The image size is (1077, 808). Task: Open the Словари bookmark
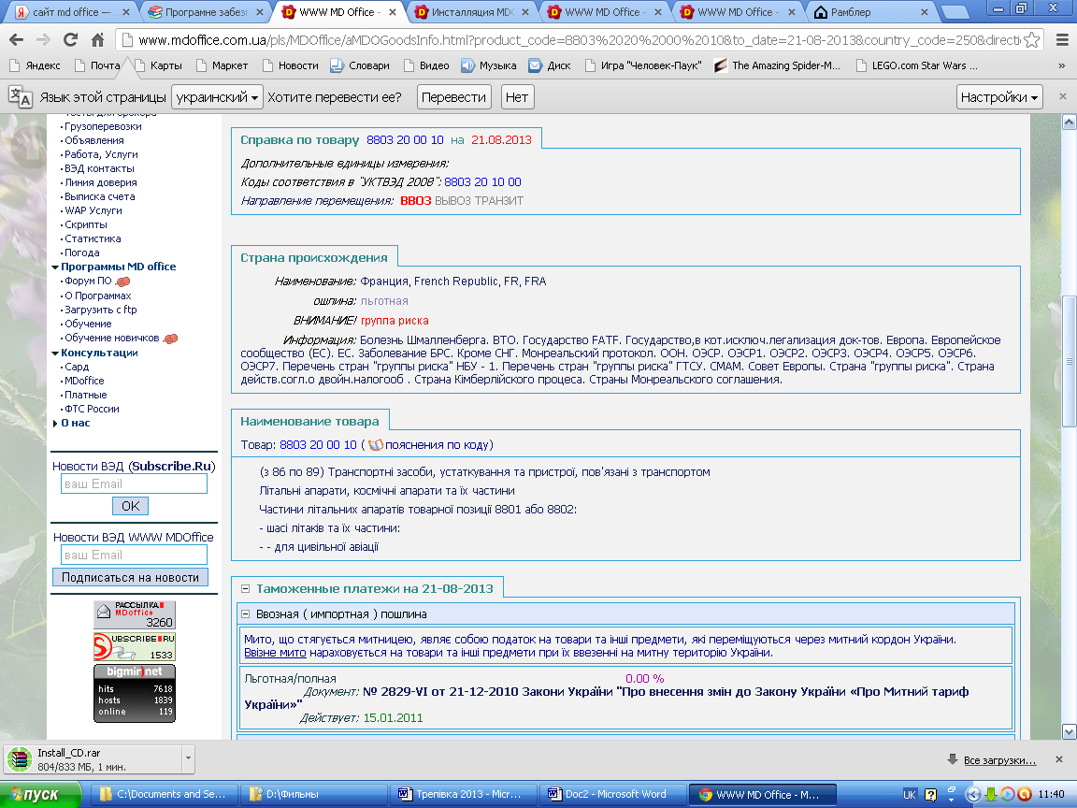[360, 66]
